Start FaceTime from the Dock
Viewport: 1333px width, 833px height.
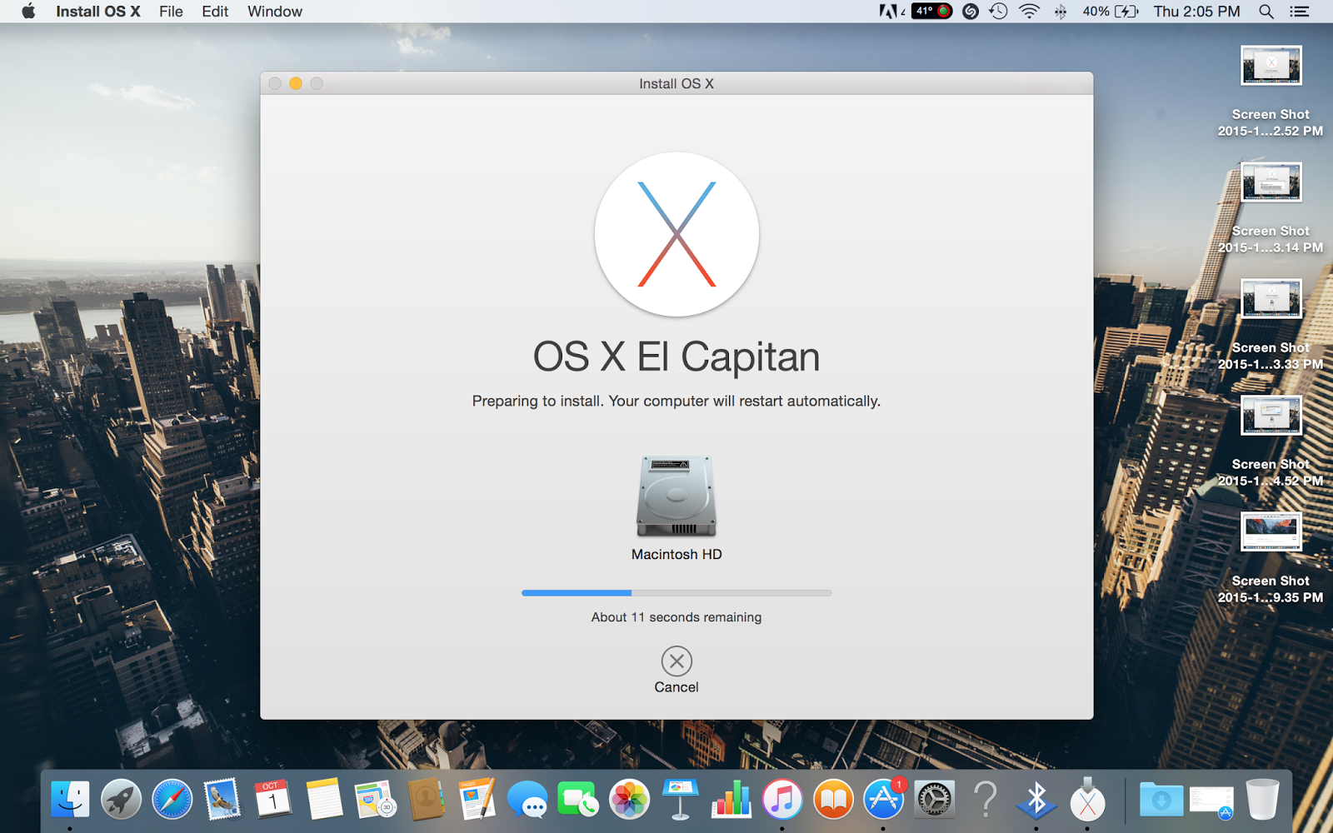click(x=578, y=800)
